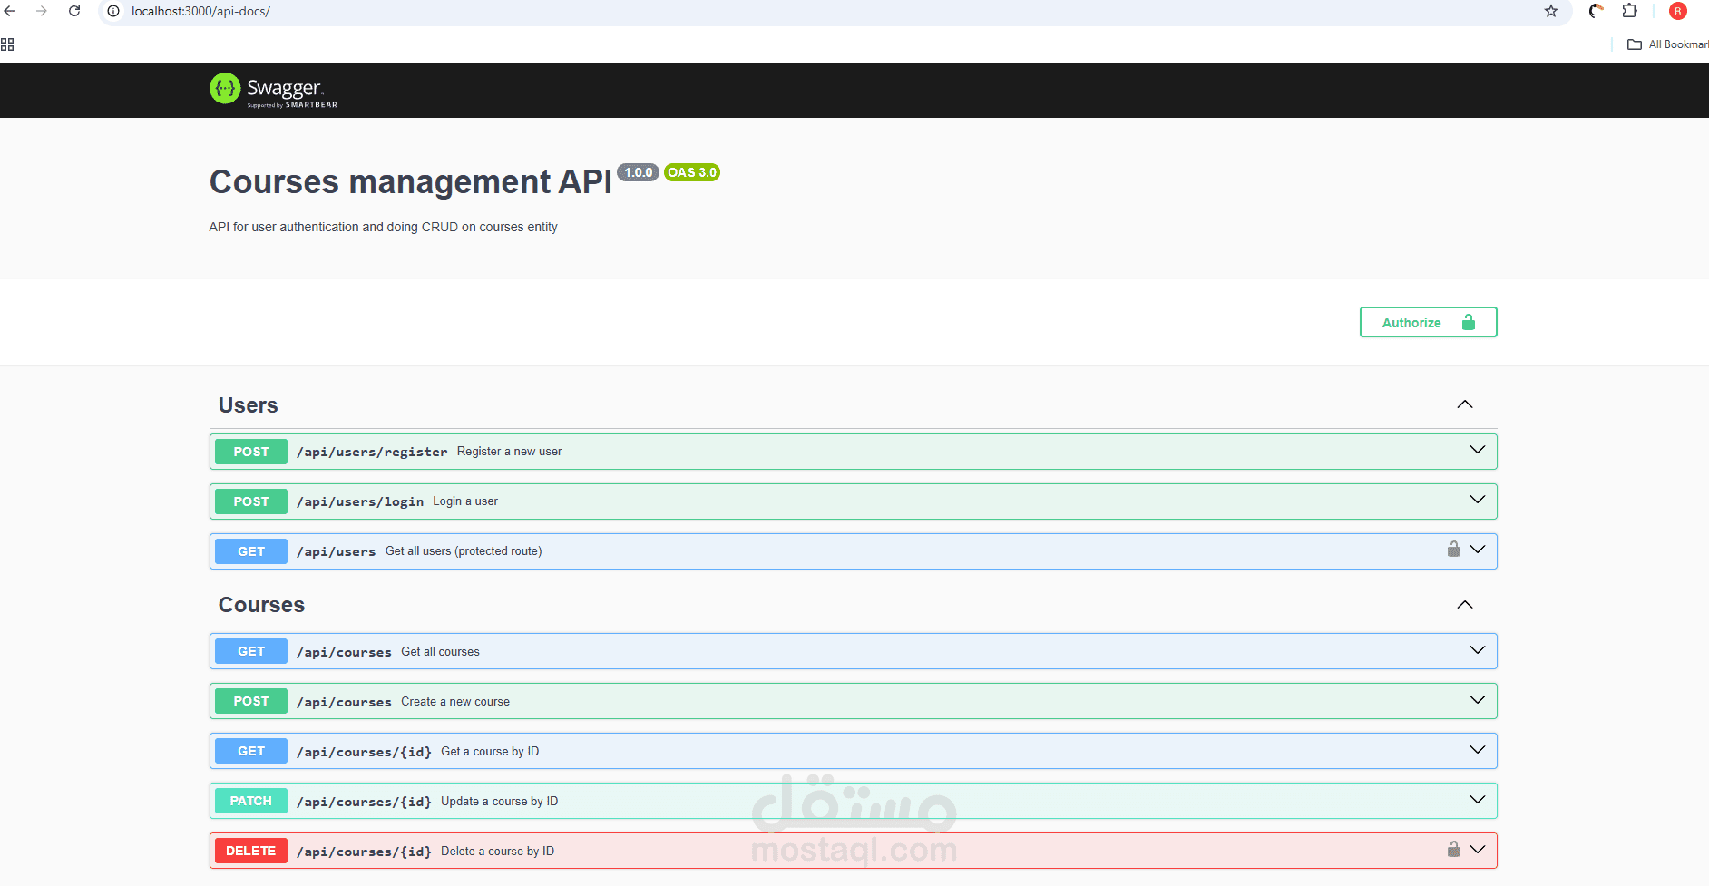Expand the Get all courses endpoint chevron
Image resolution: width=1709 pixels, height=886 pixels.
click(1478, 650)
